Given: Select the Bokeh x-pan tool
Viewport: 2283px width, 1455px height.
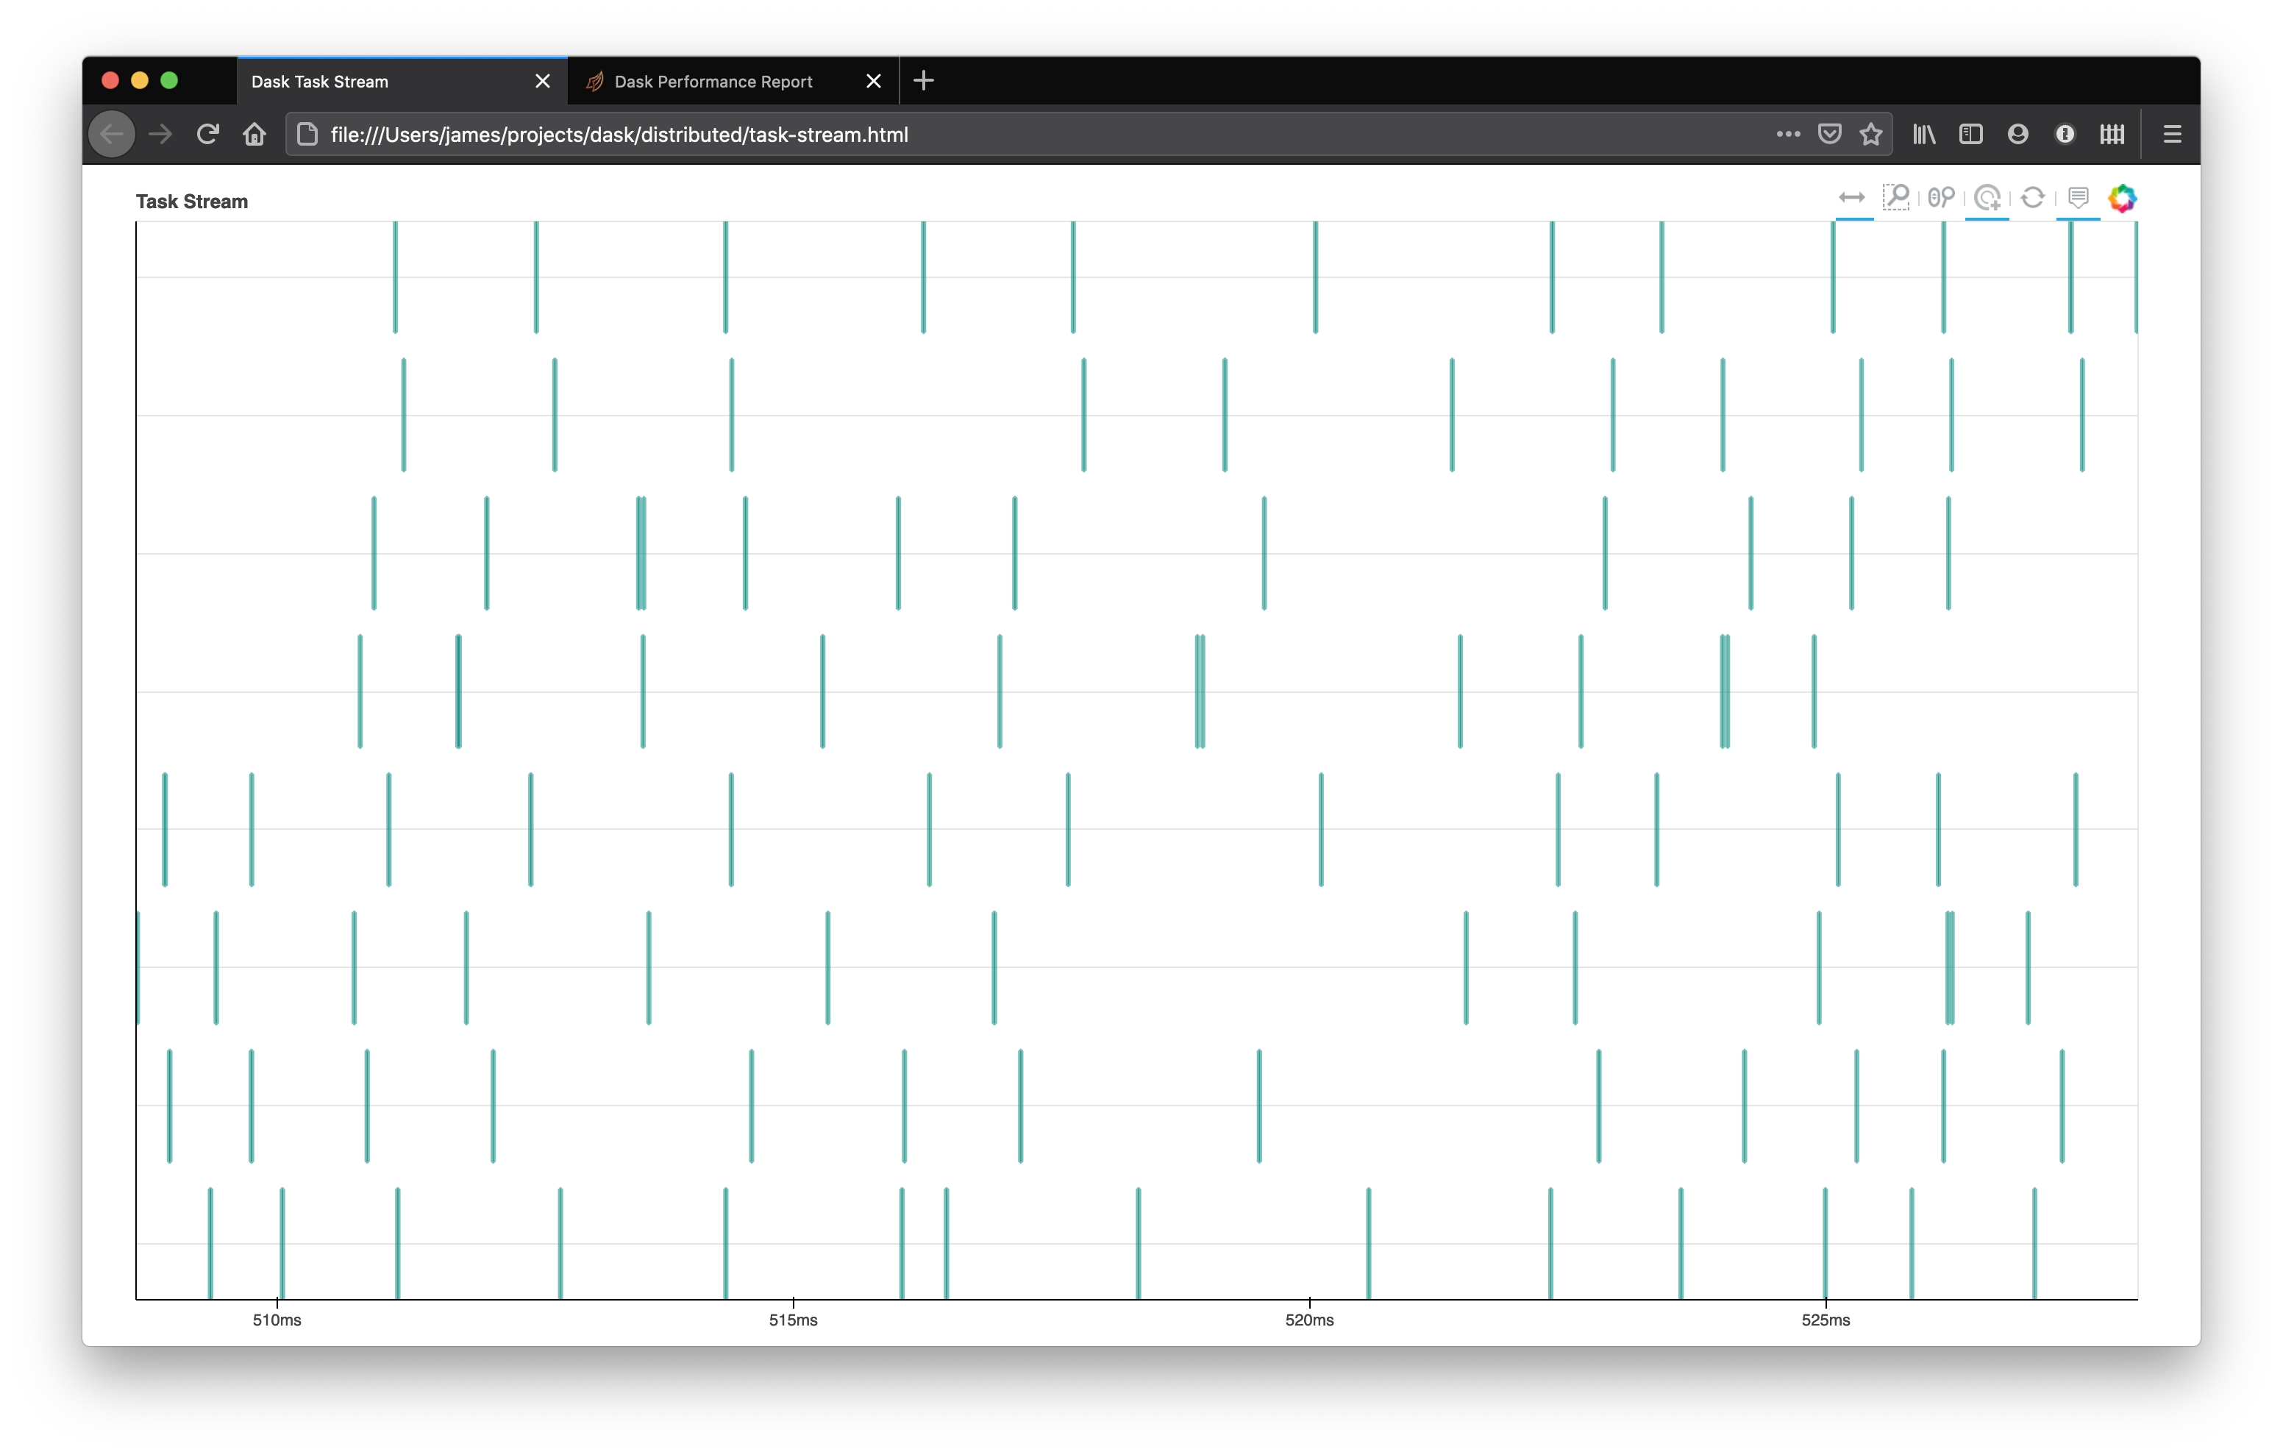Looking at the screenshot, I should (1851, 197).
